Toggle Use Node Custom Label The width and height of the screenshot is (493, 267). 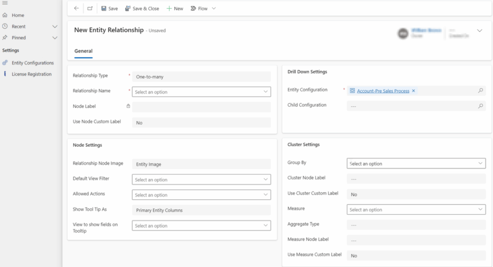click(x=201, y=122)
